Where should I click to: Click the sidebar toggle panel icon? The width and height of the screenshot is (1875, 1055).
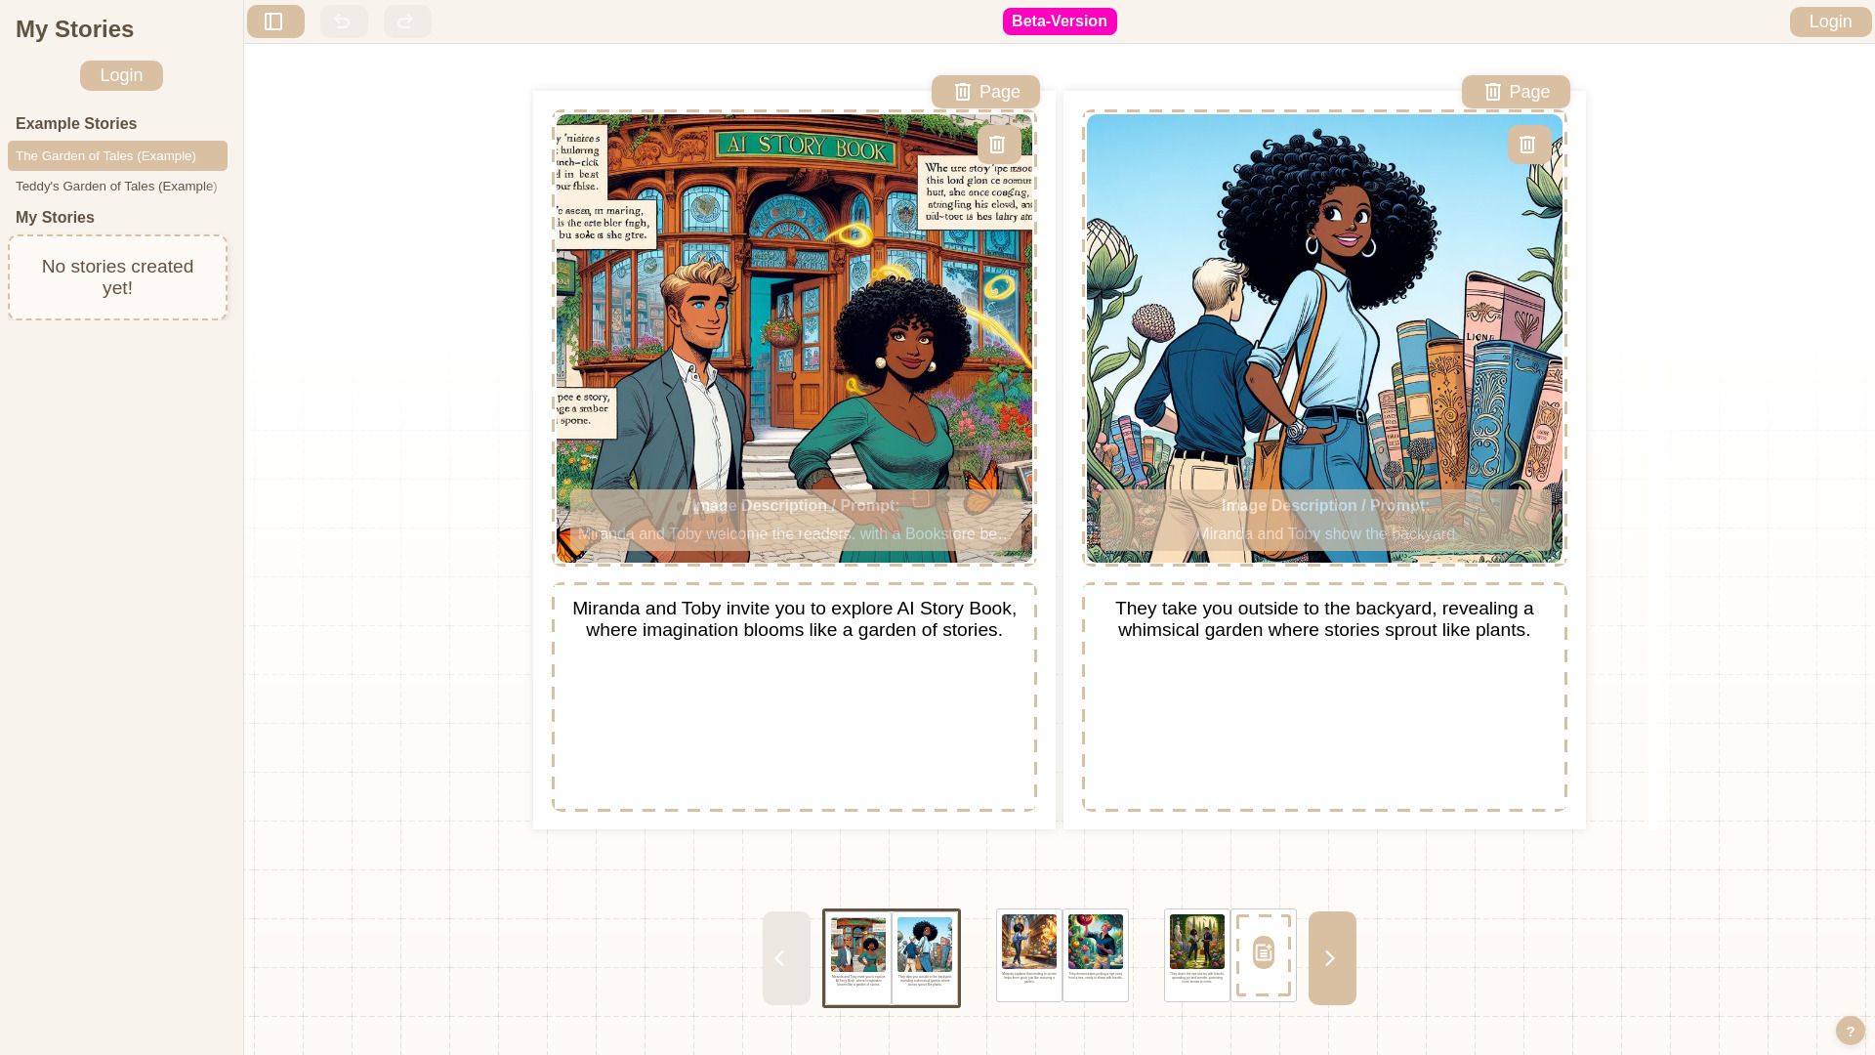click(x=274, y=21)
